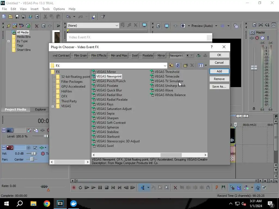Click the Stop button in transport bar
The height and width of the screenshot is (209, 279).
(107, 188)
